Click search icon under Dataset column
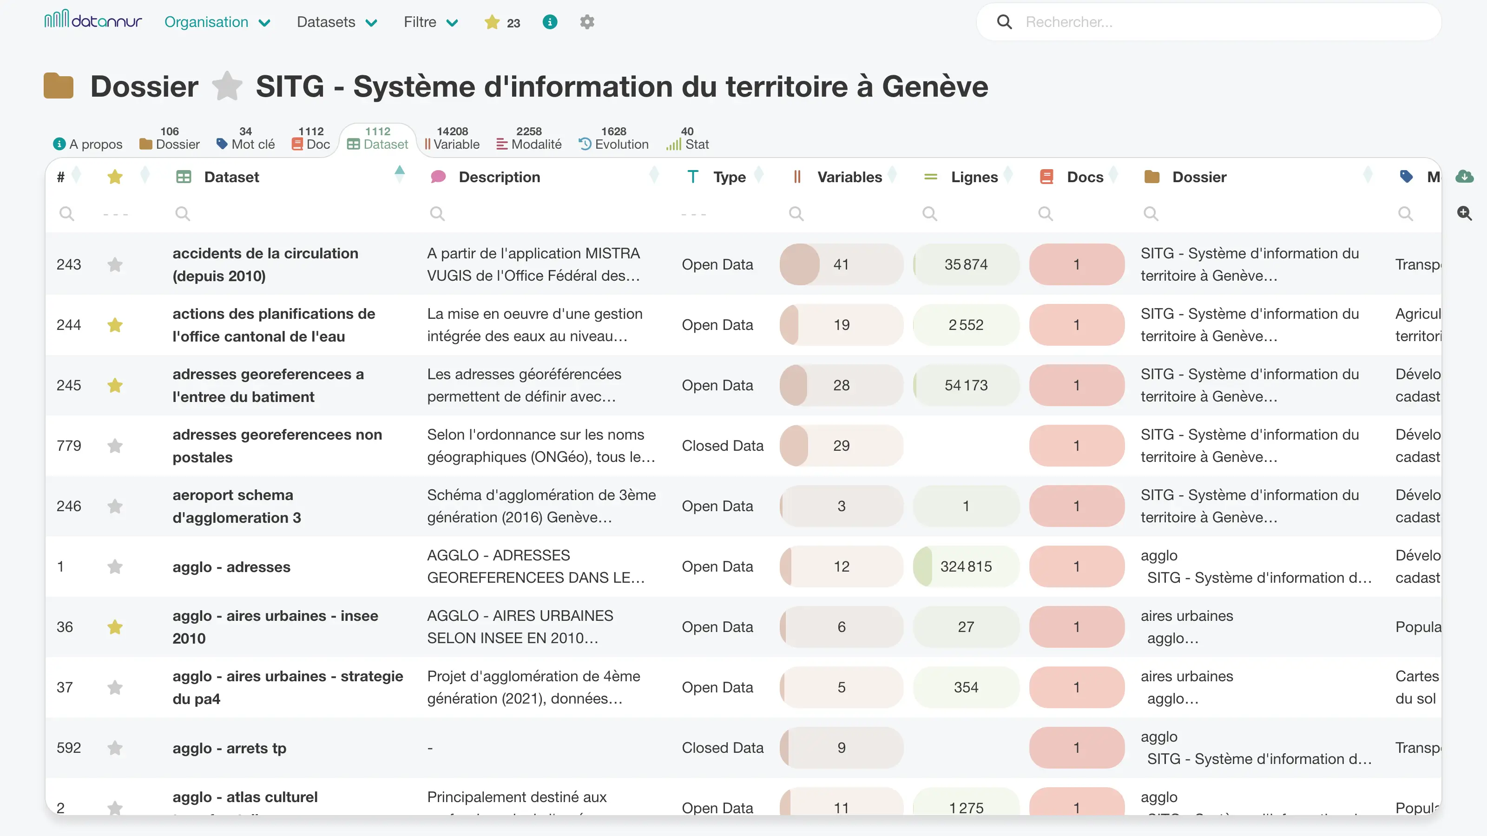The image size is (1487, 836). coord(183,214)
